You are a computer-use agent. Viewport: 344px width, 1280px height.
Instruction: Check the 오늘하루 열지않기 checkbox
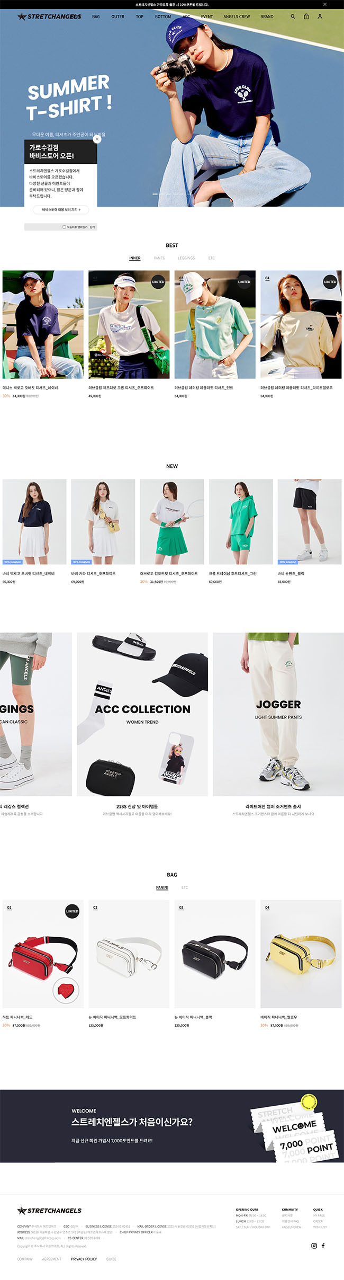(x=65, y=227)
